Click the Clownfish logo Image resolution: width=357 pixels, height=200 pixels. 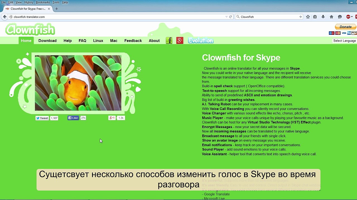[x=30, y=29]
